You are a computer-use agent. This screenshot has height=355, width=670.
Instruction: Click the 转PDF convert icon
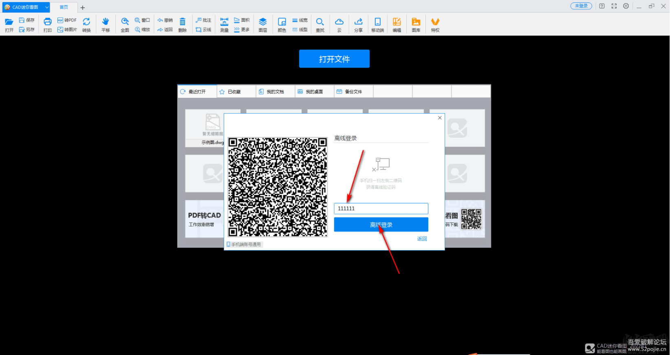coord(67,20)
